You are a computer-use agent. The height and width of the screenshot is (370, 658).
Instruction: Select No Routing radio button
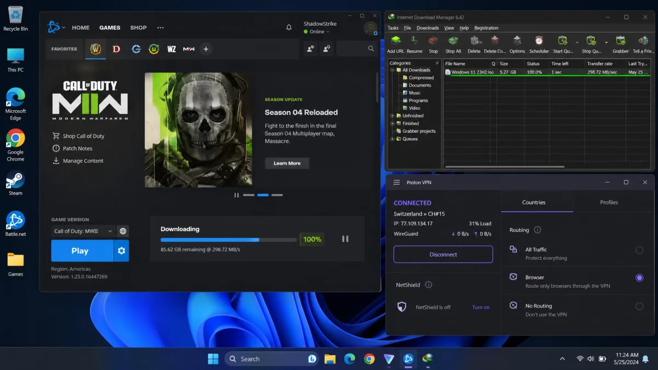tap(639, 306)
